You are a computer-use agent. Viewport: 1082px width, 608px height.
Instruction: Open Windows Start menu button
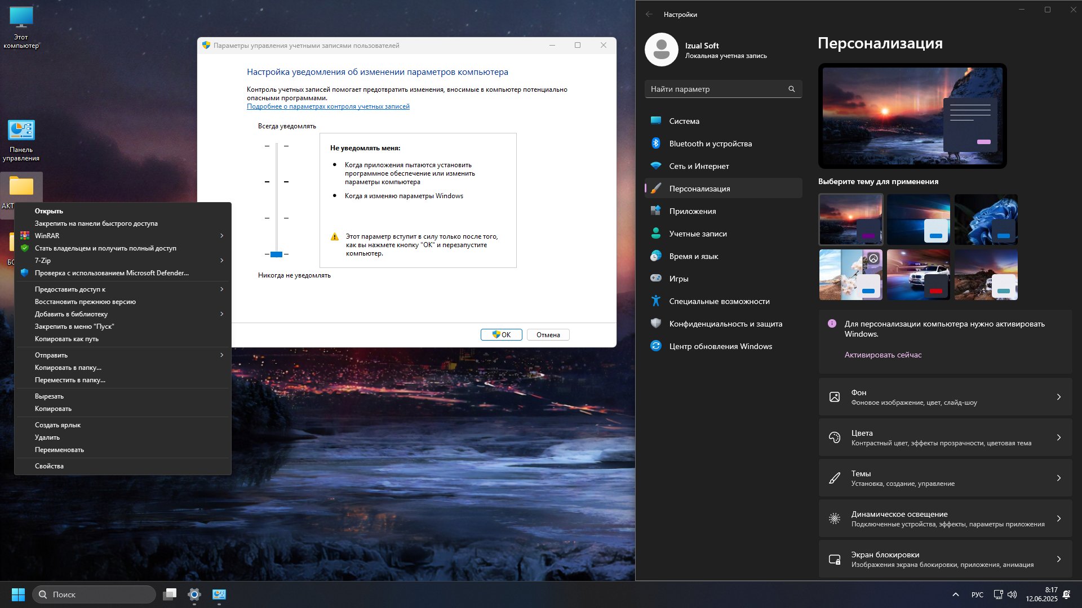point(18,594)
